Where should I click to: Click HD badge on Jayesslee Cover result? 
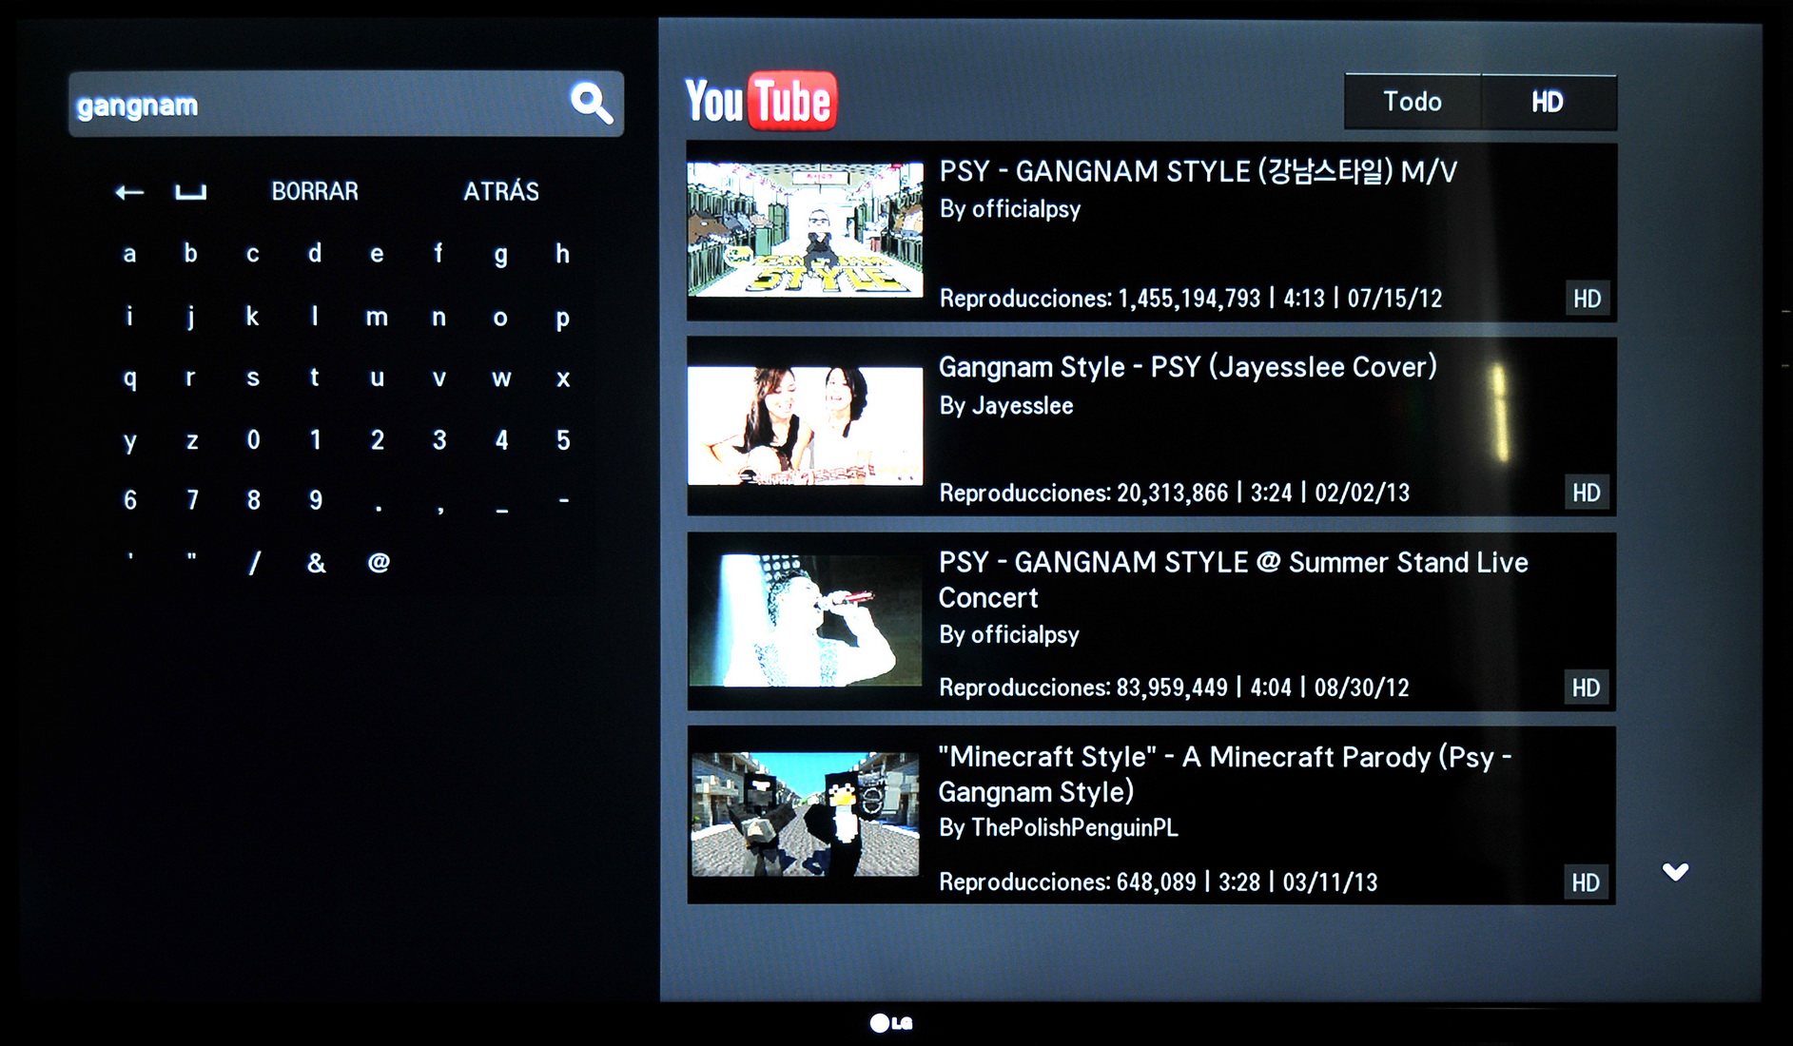point(1586,493)
